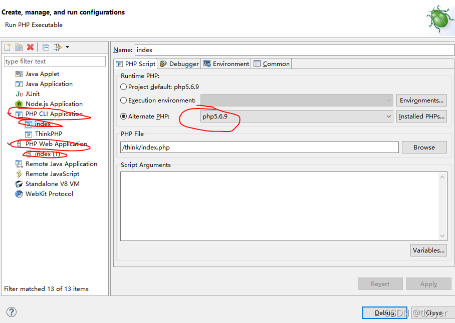The image size is (455, 323).
Task: Open the Execution environment combo box
Action: pos(297,100)
